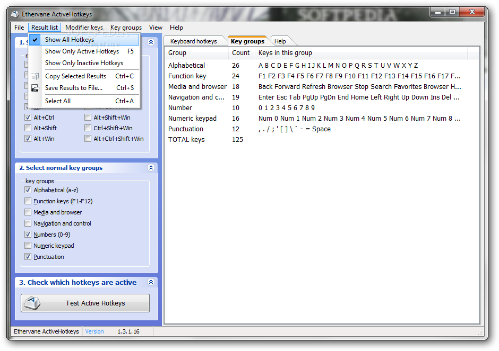
Task: Check the Navigation and control group
Action: click(x=28, y=223)
